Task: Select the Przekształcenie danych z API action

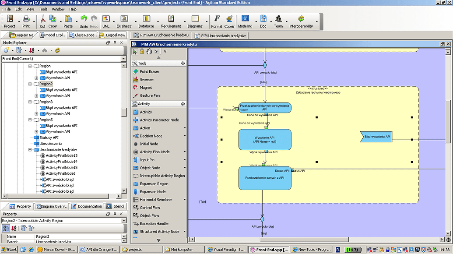Action: click(x=265, y=178)
